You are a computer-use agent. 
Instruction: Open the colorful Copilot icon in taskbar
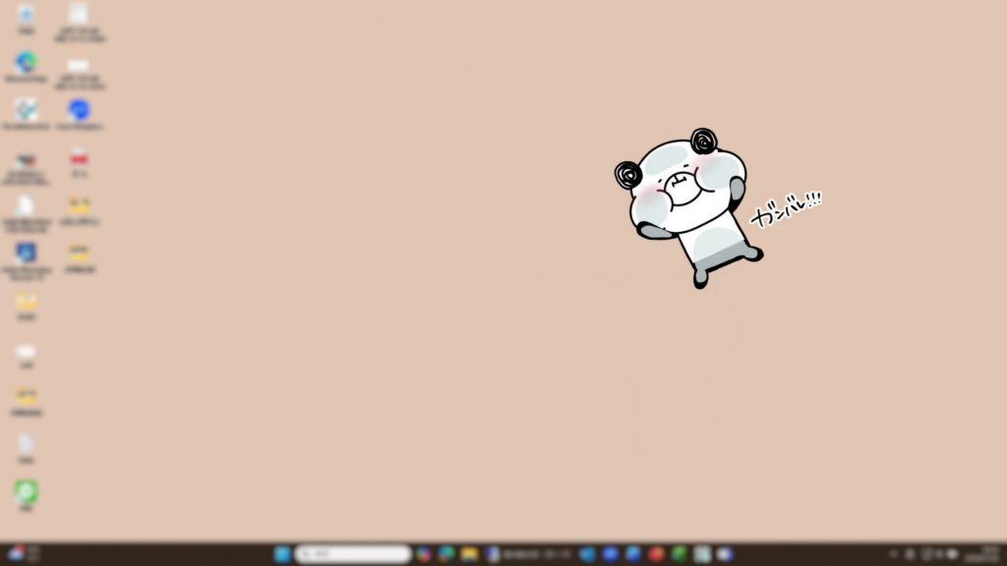[x=424, y=554]
